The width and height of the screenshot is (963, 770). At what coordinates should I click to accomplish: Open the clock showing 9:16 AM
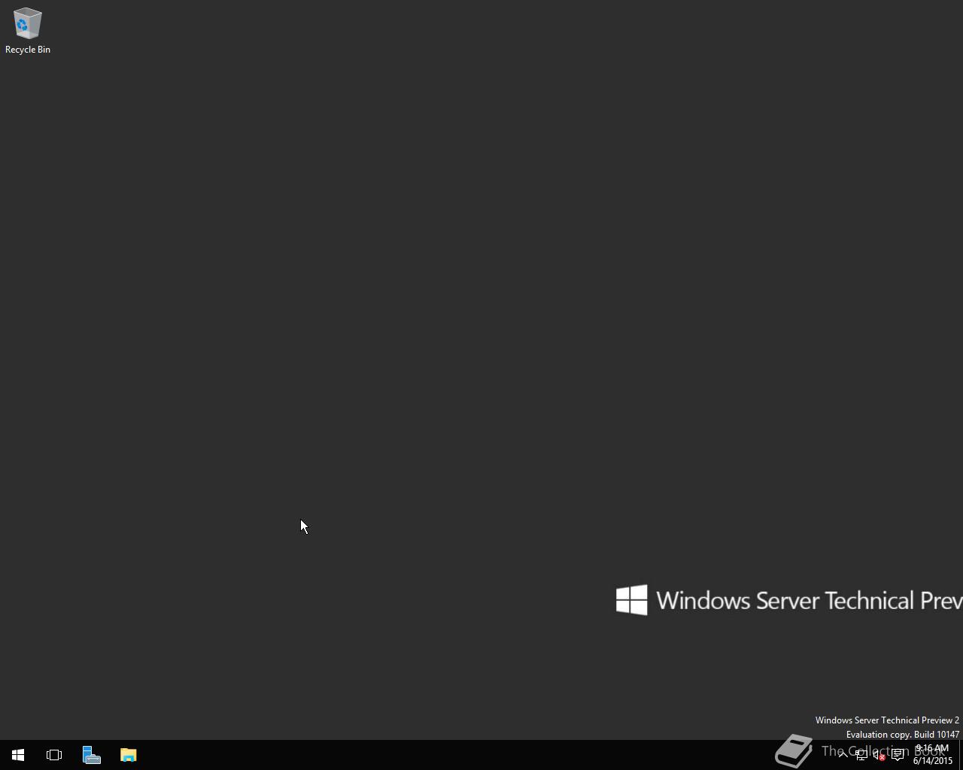933,755
